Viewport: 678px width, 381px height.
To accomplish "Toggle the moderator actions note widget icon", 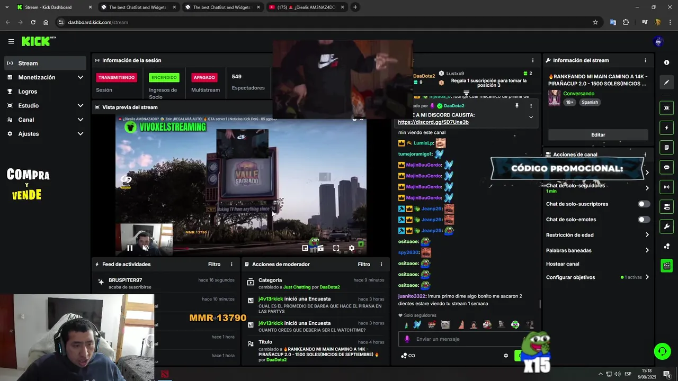I will (x=666, y=147).
